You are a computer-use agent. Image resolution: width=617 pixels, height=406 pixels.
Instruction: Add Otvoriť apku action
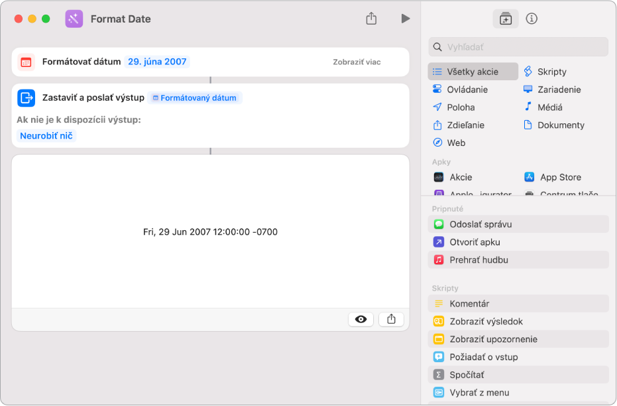[x=518, y=242]
